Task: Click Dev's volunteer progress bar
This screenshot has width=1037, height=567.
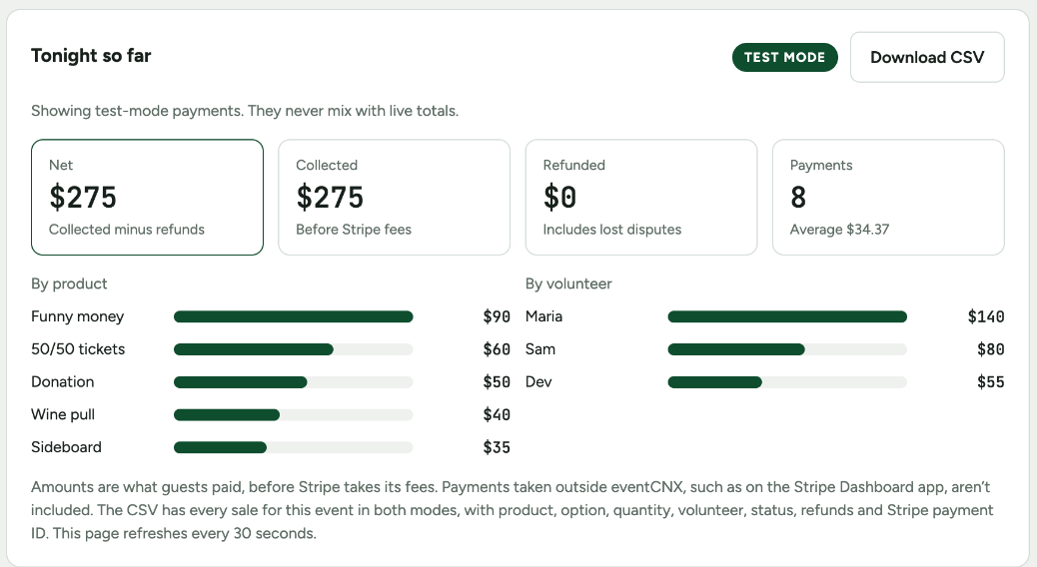Action: 787,382
